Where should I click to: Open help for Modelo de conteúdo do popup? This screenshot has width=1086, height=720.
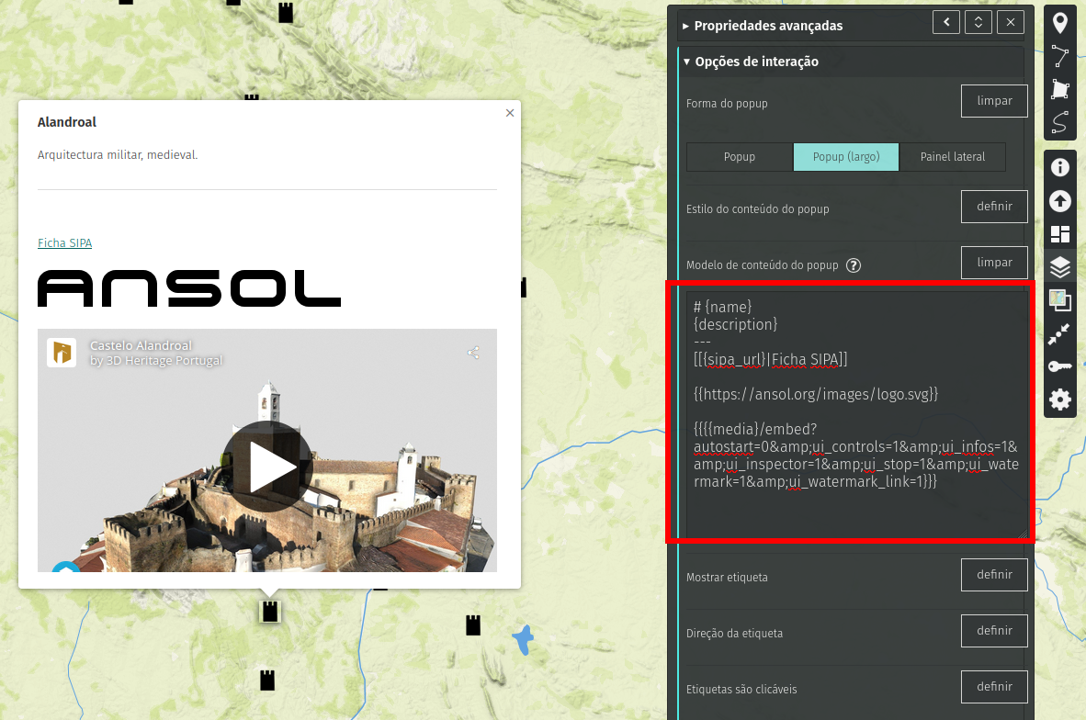pyautogui.click(x=854, y=265)
